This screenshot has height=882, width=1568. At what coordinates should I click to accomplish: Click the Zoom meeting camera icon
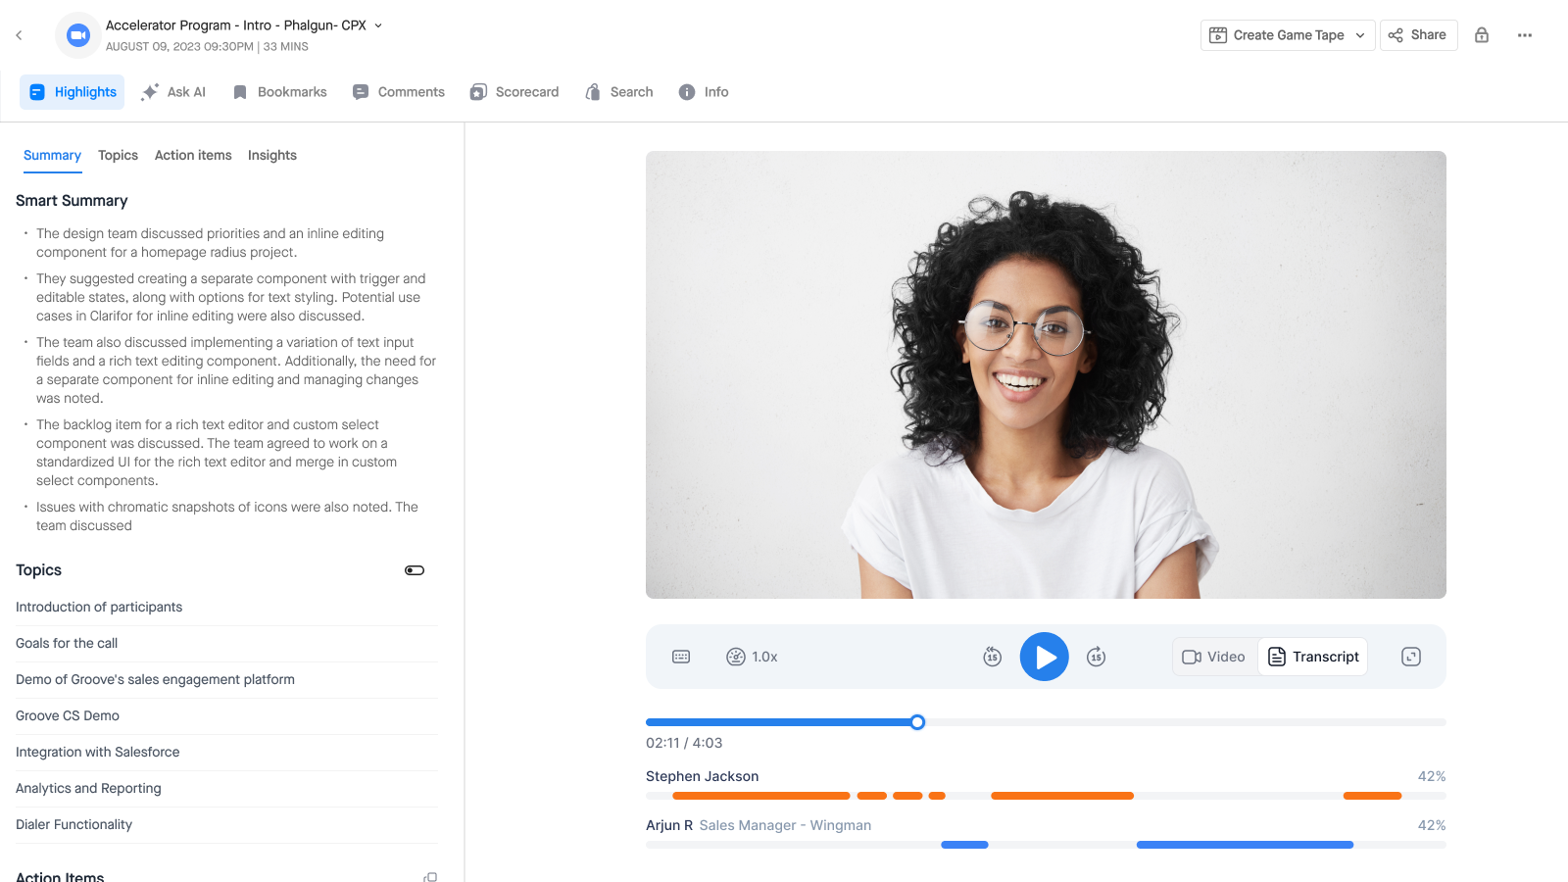pos(78,35)
